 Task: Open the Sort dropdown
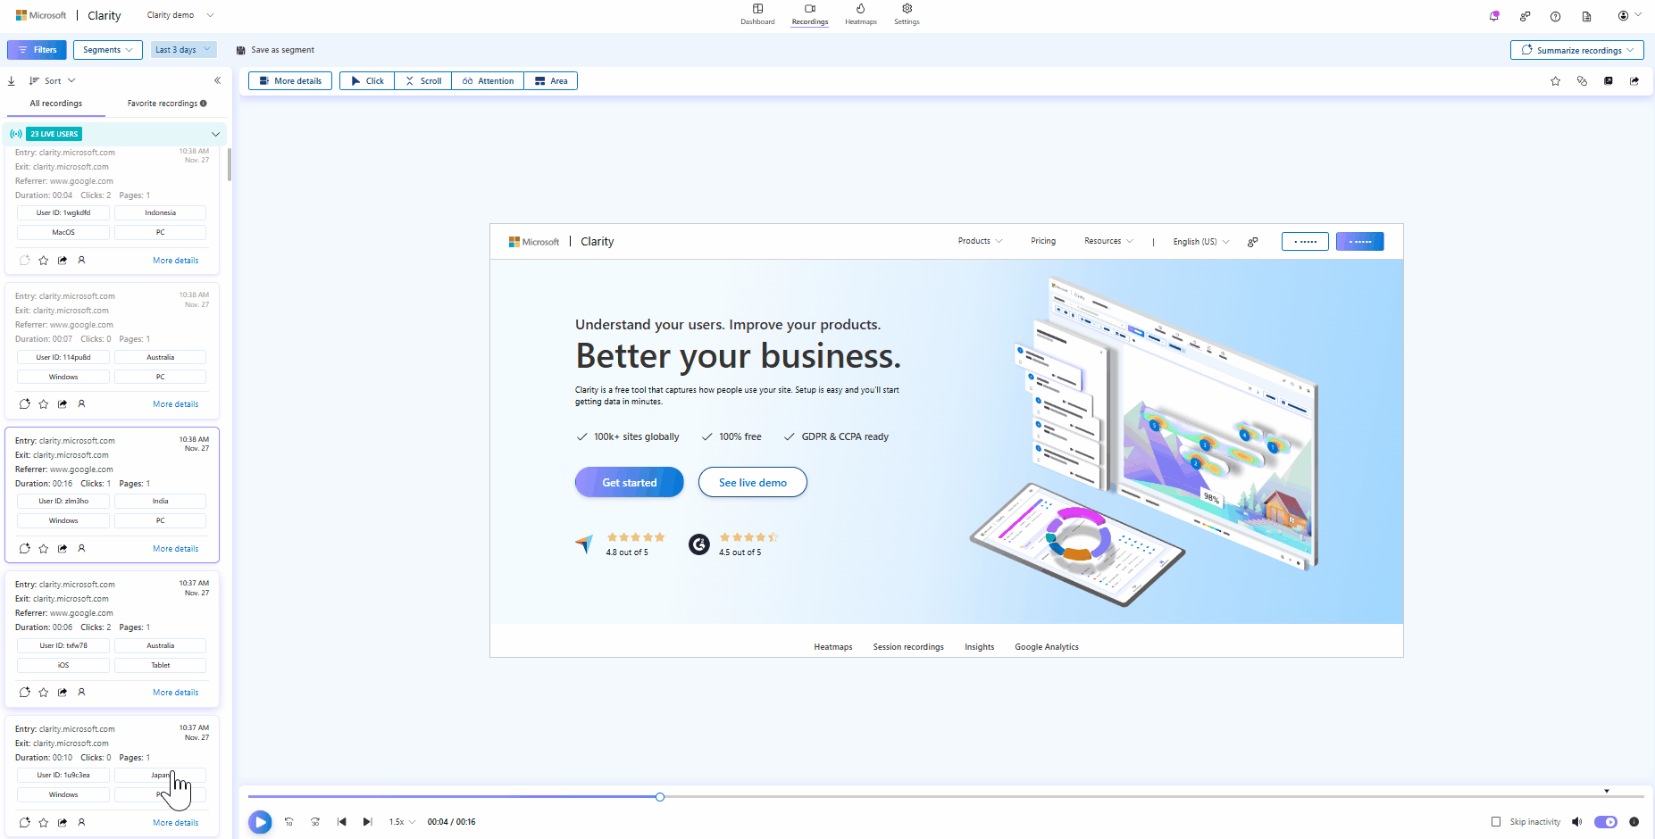(x=53, y=80)
